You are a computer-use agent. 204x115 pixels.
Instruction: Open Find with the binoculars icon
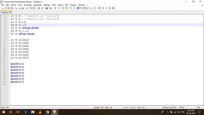pyautogui.click(x=47, y=8)
